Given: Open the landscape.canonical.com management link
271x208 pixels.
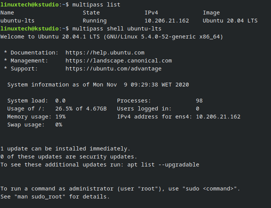Looking at the screenshot, I should [119, 61].
